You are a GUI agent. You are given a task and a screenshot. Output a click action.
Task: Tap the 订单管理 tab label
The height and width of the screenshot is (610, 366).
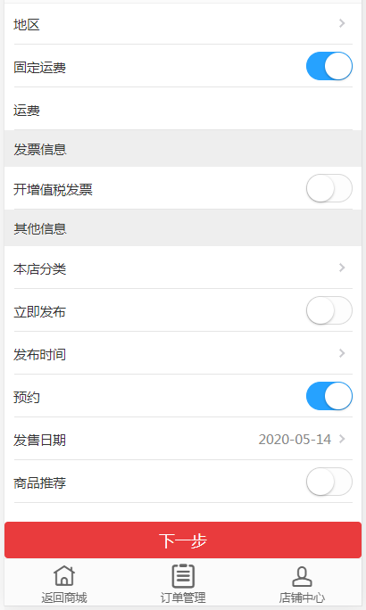click(x=183, y=598)
